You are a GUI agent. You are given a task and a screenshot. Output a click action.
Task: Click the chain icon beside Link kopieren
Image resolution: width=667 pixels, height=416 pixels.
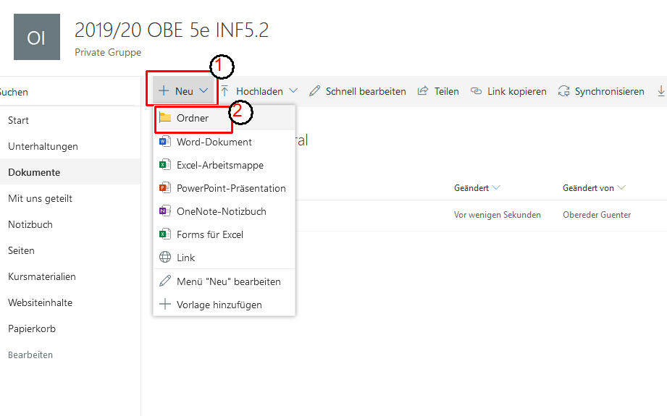[x=476, y=91]
